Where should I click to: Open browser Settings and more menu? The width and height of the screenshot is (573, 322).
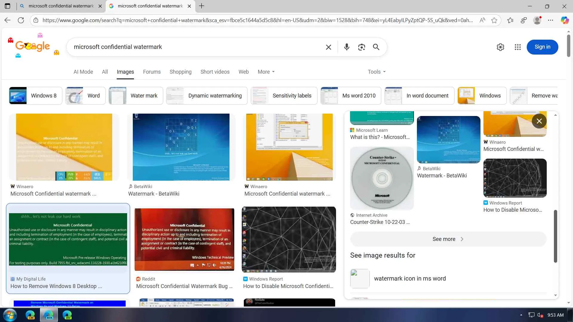[x=550, y=20]
